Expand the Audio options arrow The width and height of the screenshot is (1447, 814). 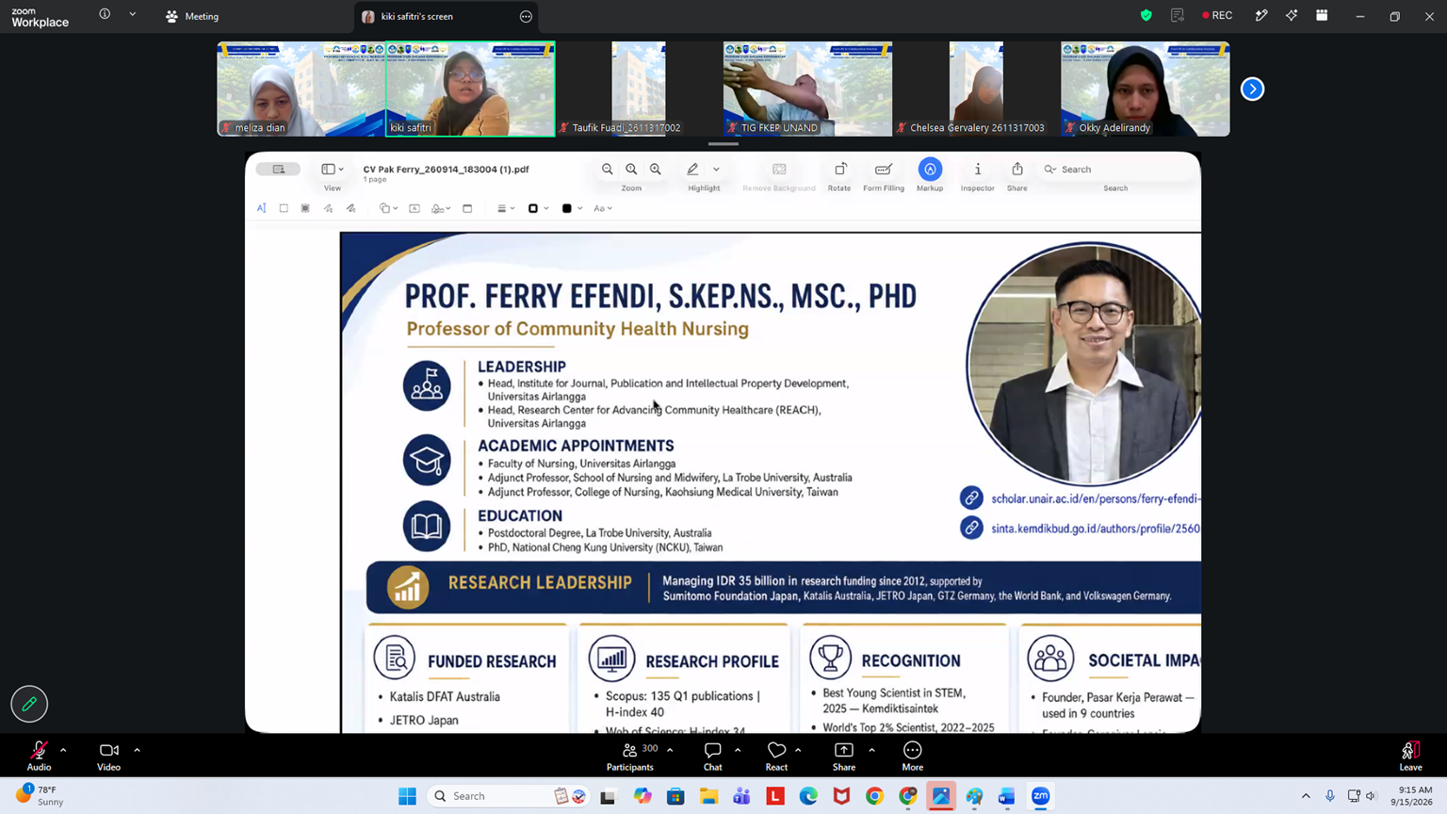click(x=63, y=750)
